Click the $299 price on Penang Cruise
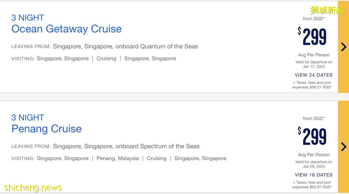The width and height of the screenshot is (349, 194). (312, 137)
